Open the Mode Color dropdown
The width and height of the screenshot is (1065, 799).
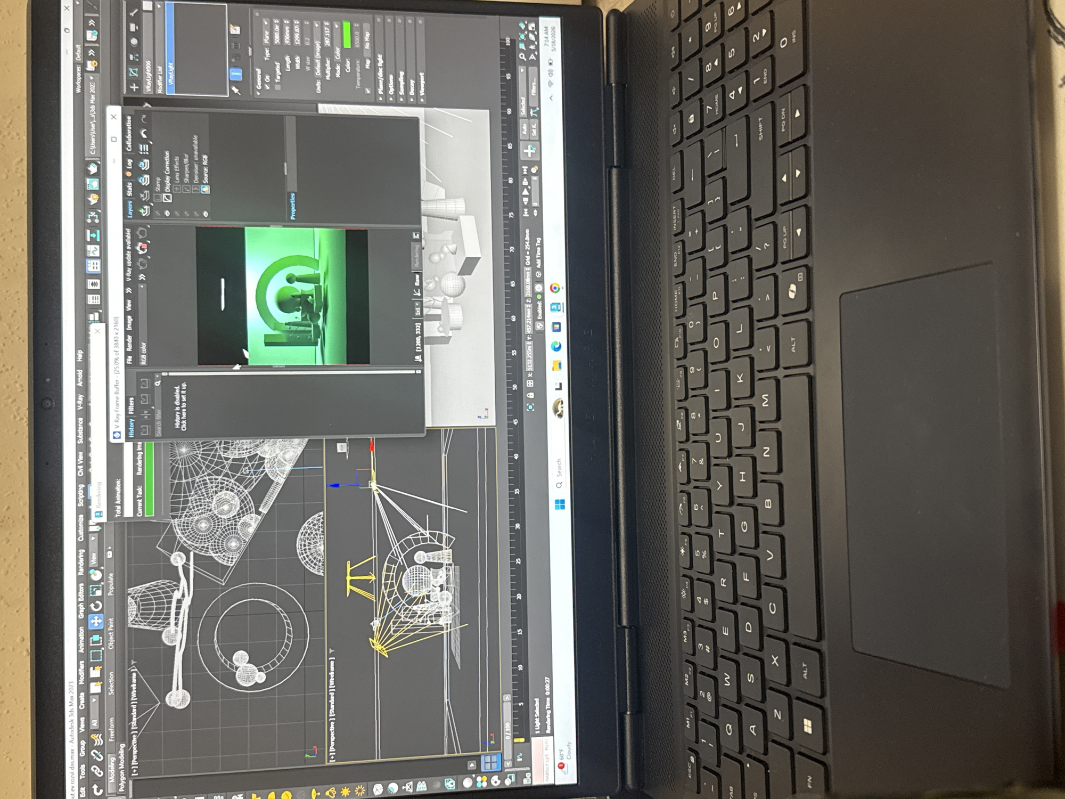point(338,42)
